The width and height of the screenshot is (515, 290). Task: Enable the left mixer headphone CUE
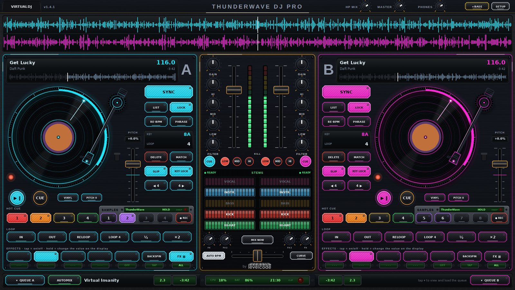coord(210,161)
